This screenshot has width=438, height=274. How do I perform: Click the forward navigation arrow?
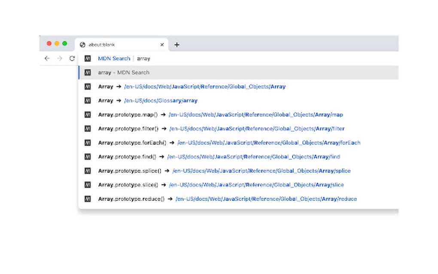(59, 58)
